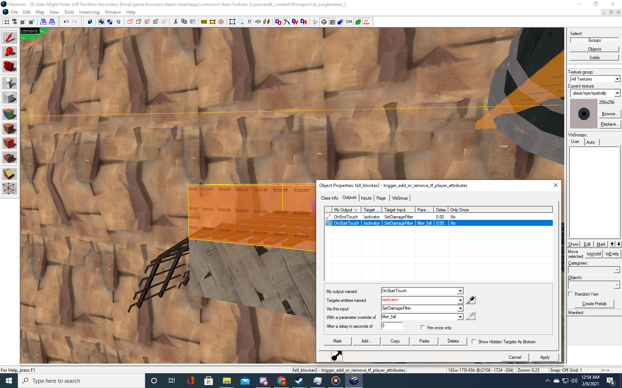The image size is (622, 388).
Task: Open the VisGroup tab in Object Properties
Action: tap(400, 198)
